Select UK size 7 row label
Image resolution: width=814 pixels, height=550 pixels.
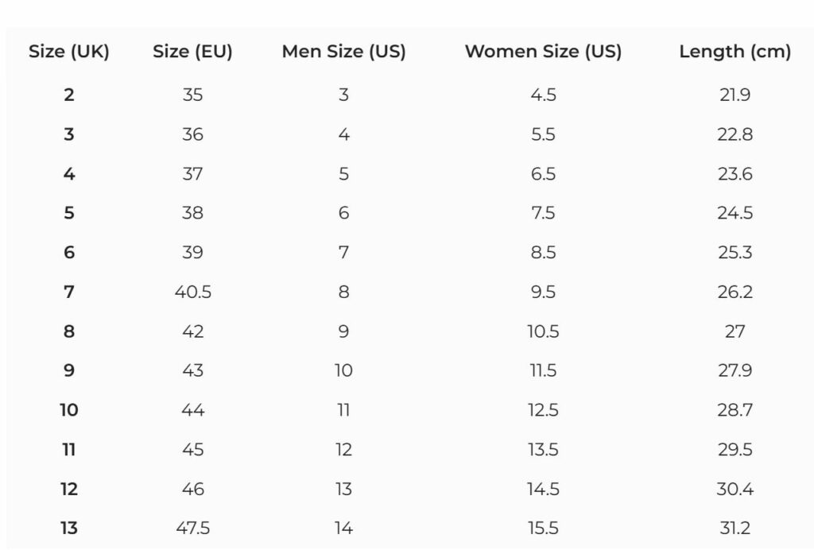[69, 292]
